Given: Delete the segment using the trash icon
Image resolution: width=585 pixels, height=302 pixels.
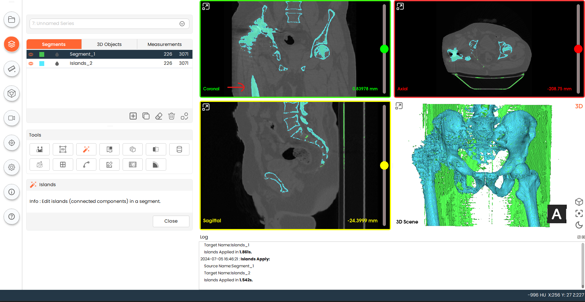Looking at the screenshot, I should [x=171, y=116].
